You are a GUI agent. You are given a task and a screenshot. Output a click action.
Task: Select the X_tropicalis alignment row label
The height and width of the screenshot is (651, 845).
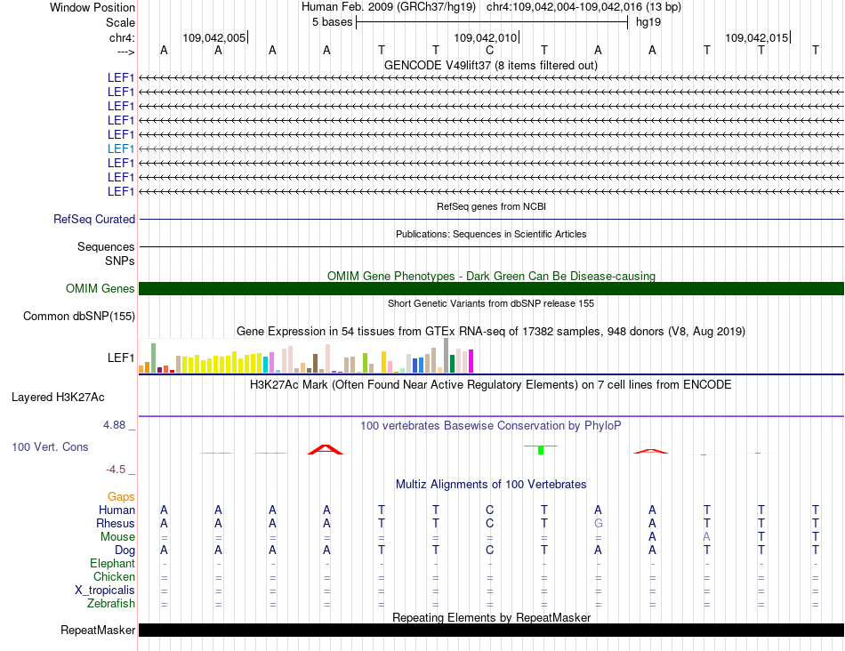point(105,591)
